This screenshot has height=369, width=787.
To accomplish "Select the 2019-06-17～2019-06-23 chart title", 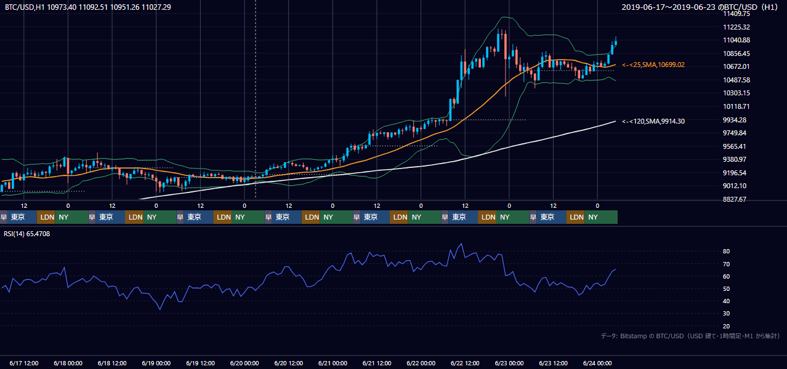I will click(x=700, y=7).
